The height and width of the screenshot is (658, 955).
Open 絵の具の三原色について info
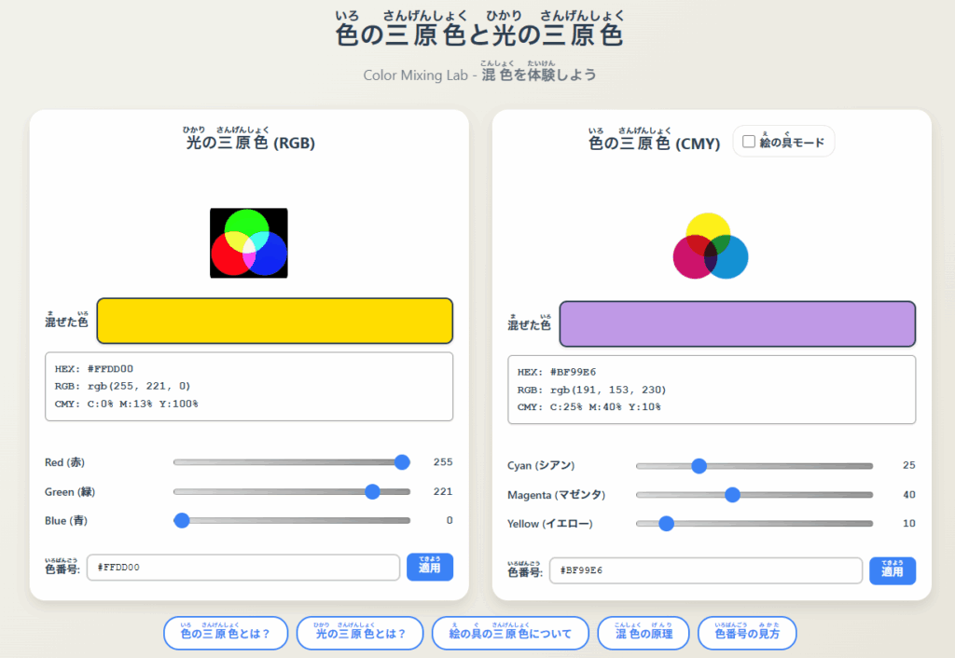point(510,634)
